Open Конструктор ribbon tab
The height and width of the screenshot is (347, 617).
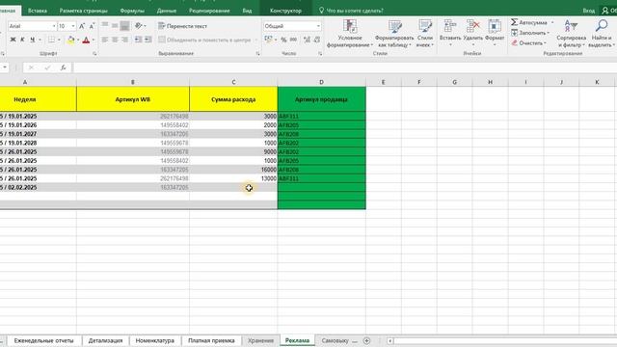[x=285, y=11]
